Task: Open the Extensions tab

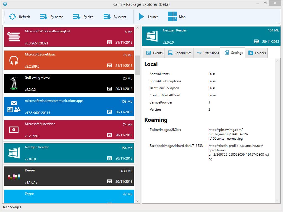Action: pyautogui.click(x=207, y=53)
